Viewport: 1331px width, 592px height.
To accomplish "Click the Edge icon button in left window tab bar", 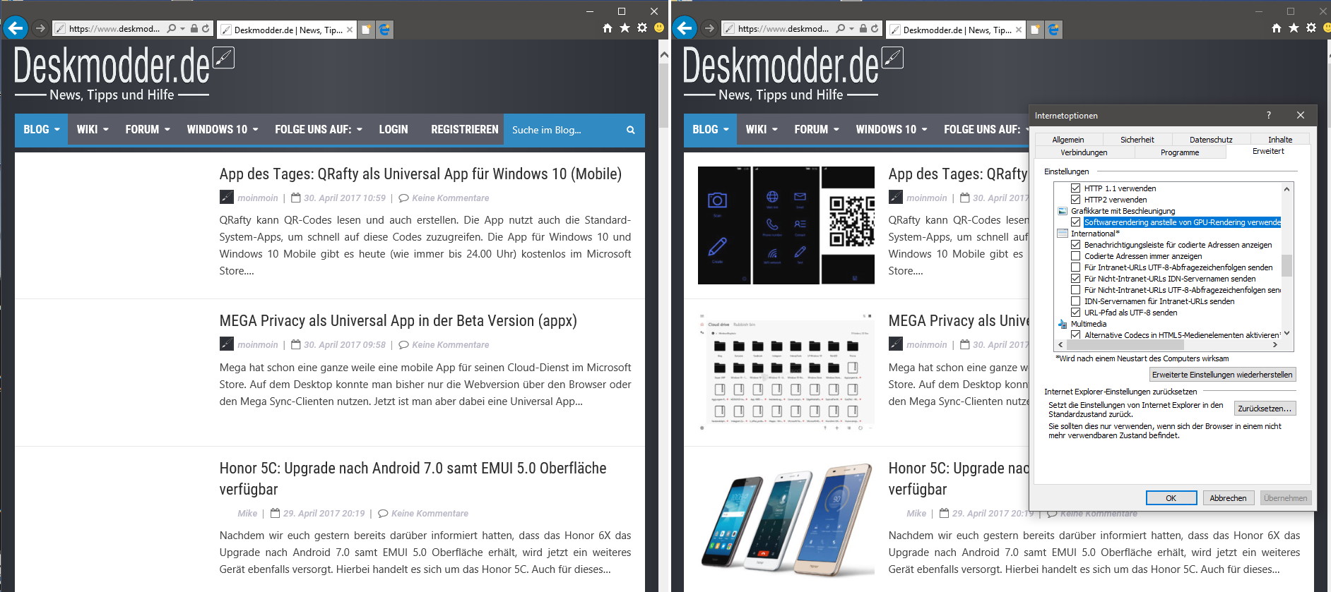I will (384, 30).
